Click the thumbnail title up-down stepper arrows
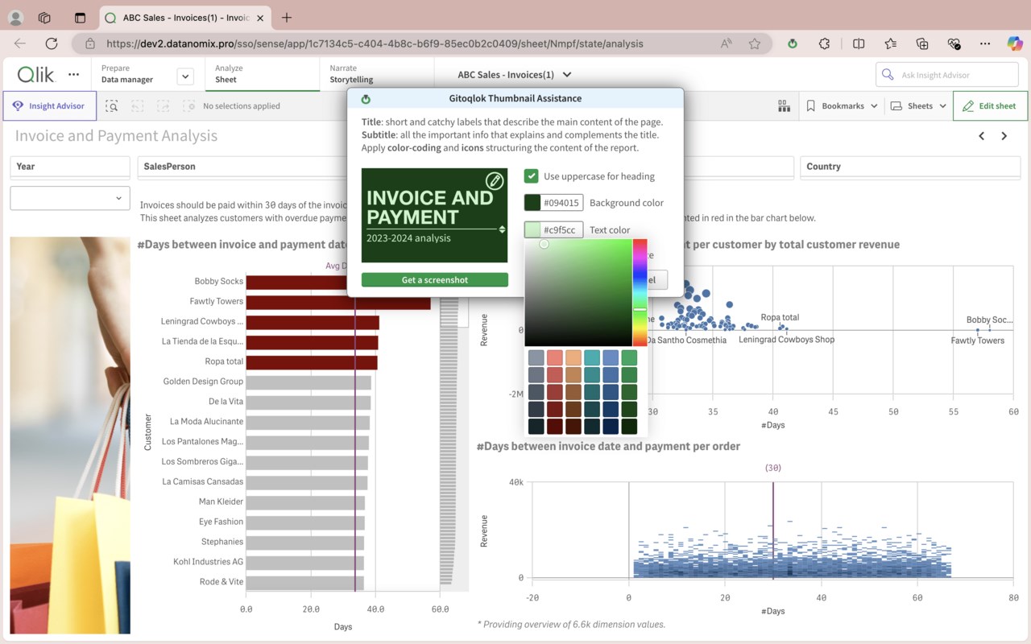This screenshot has height=644, width=1031. [x=502, y=229]
